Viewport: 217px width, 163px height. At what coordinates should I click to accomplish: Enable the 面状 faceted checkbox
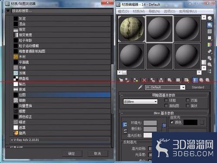(187, 106)
